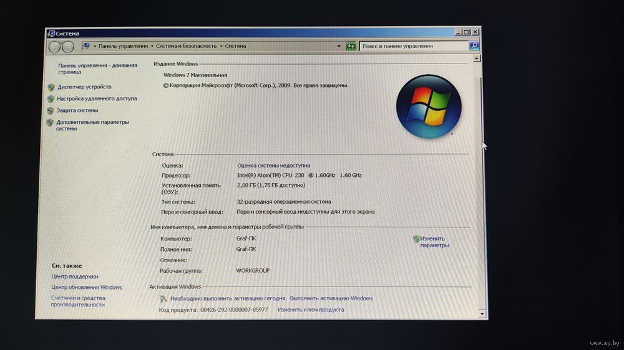Open Дополнительные параметры системы link

coord(92,125)
